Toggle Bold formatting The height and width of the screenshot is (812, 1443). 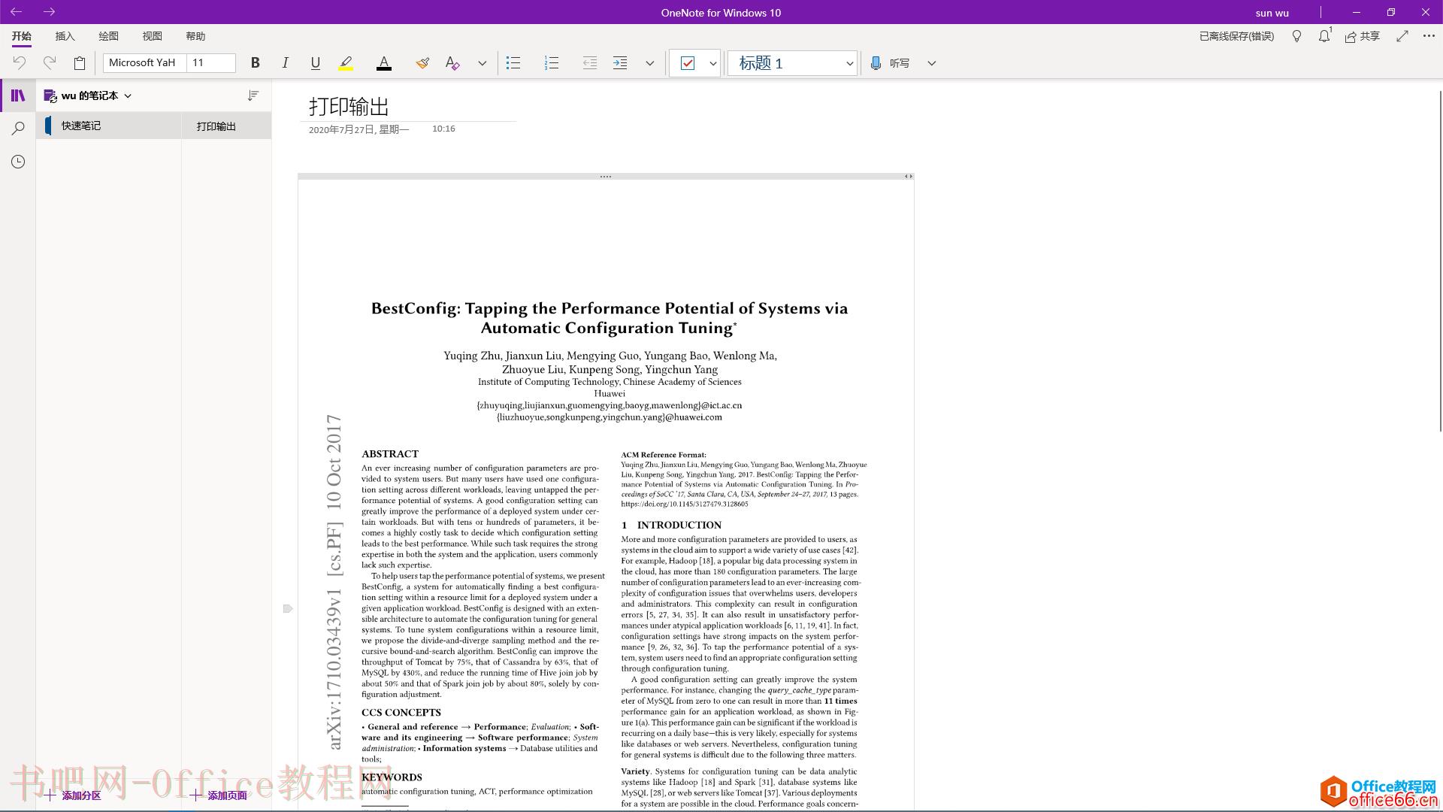coord(256,63)
